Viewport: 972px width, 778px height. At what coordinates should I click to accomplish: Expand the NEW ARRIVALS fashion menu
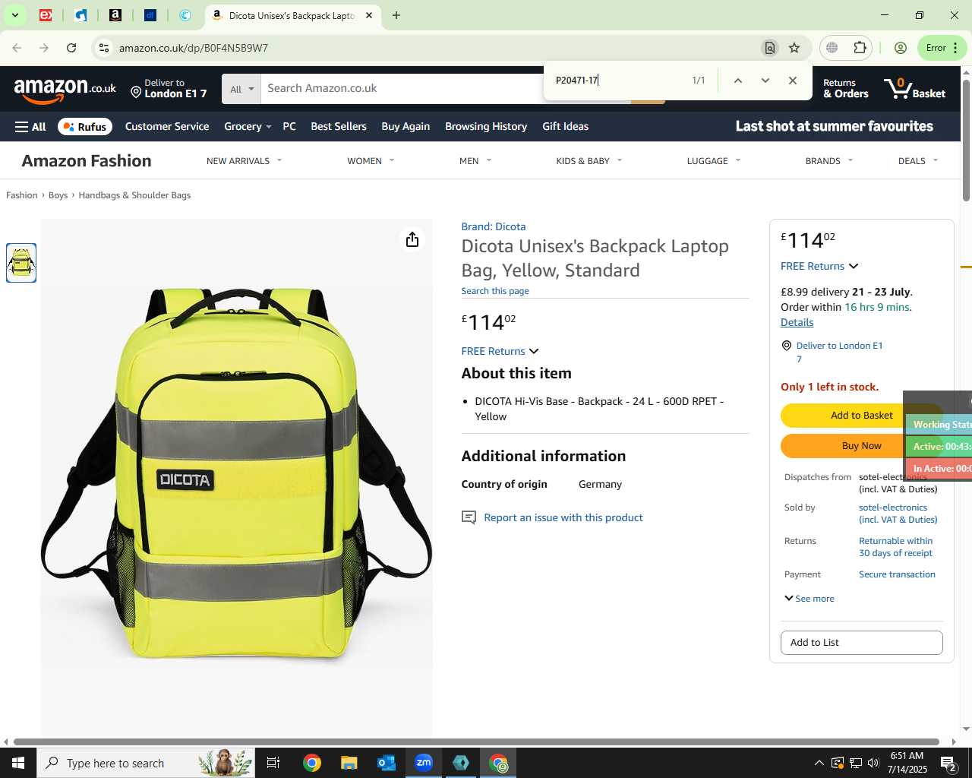[x=244, y=161]
